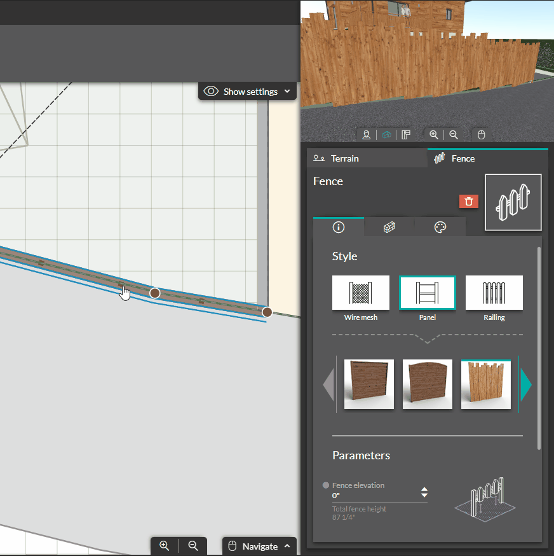The image size is (554, 556).
Task: Click zoom out above the 3D preview
Action: click(454, 134)
